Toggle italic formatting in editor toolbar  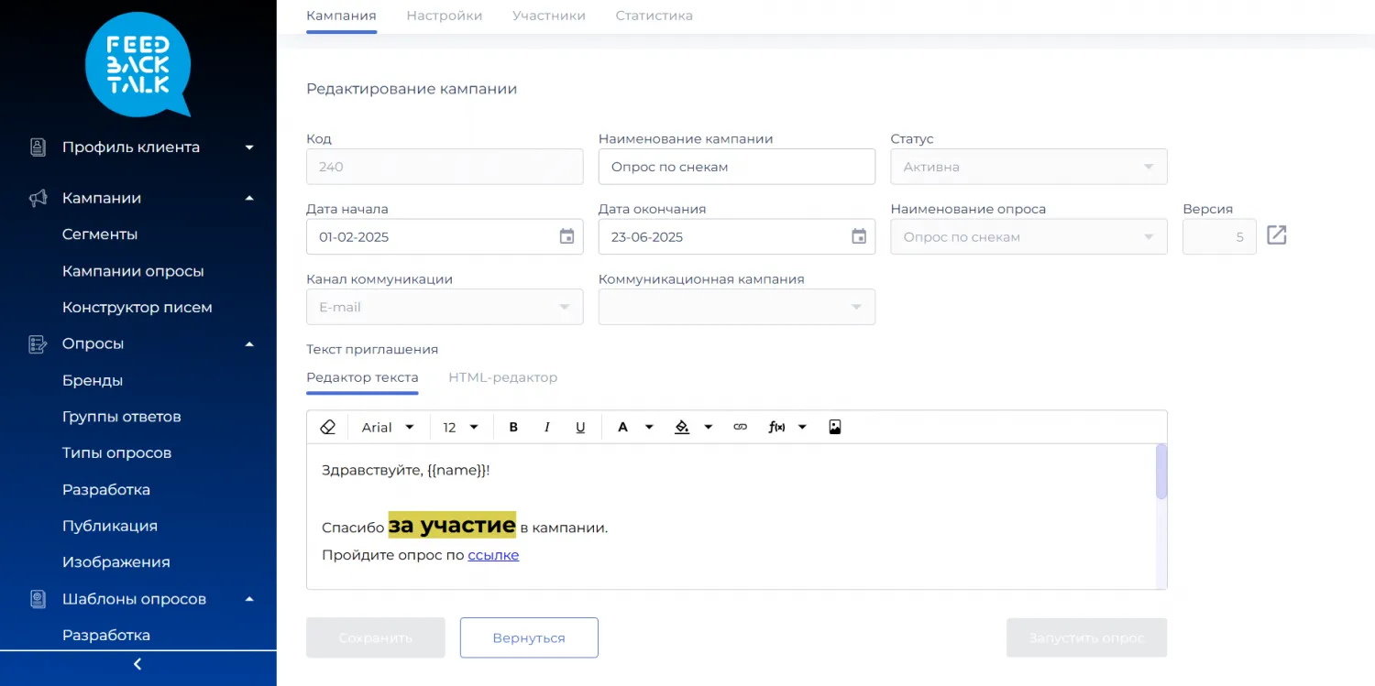click(547, 427)
